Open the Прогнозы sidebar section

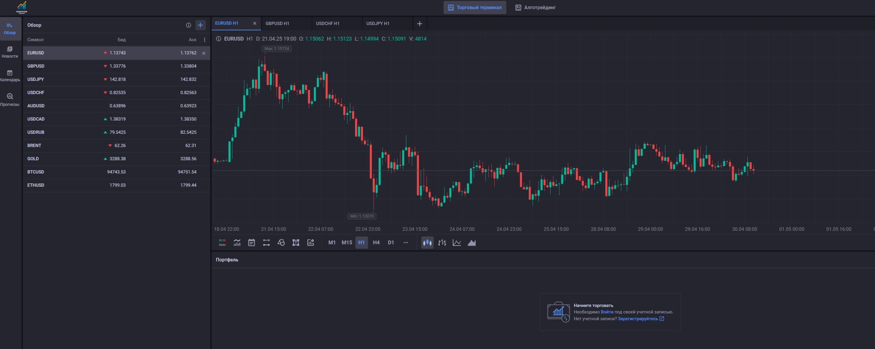pyautogui.click(x=10, y=100)
